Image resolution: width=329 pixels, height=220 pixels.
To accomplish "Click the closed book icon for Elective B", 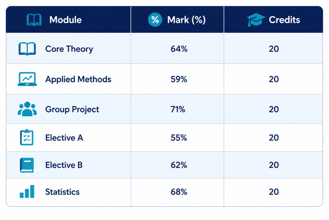I will 27,165.
